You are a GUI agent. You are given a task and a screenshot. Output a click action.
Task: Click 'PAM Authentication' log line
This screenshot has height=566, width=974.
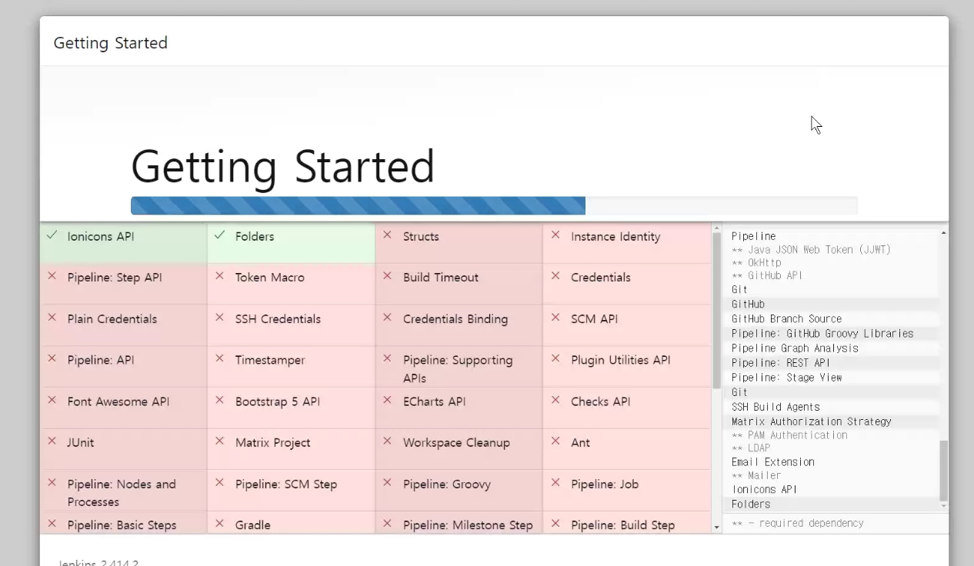[x=789, y=435]
